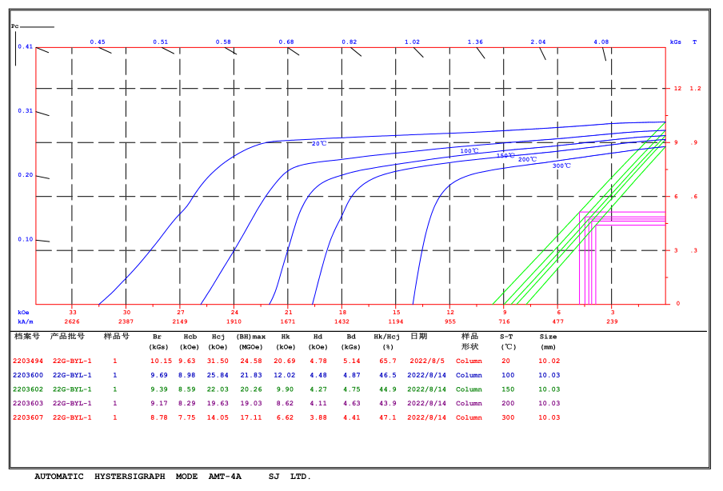Click the S-T column header
This screenshot has height=491, width=723.
506,337
